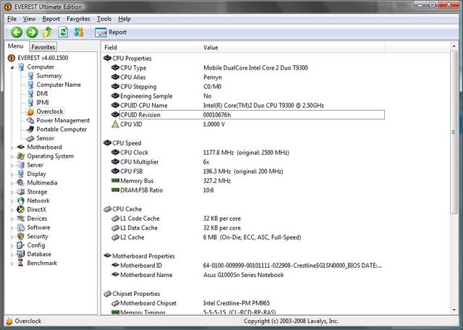Open the IPMI tree entry
The height and width of the screenshot is (330, 463).
43,103
